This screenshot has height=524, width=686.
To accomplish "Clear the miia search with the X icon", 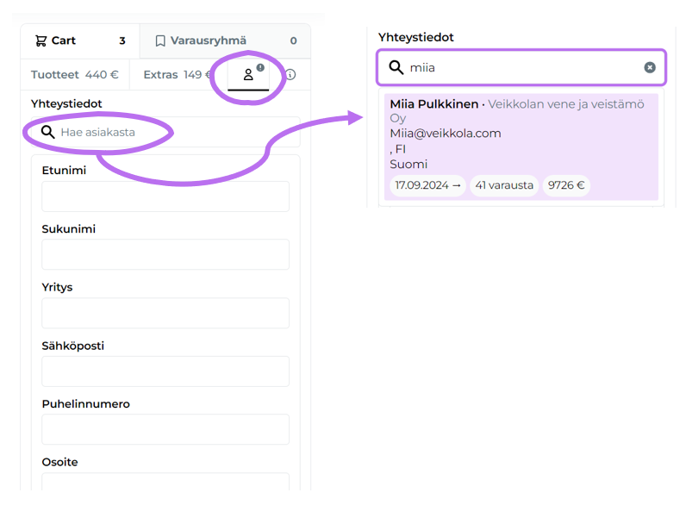I will [650, 67].
